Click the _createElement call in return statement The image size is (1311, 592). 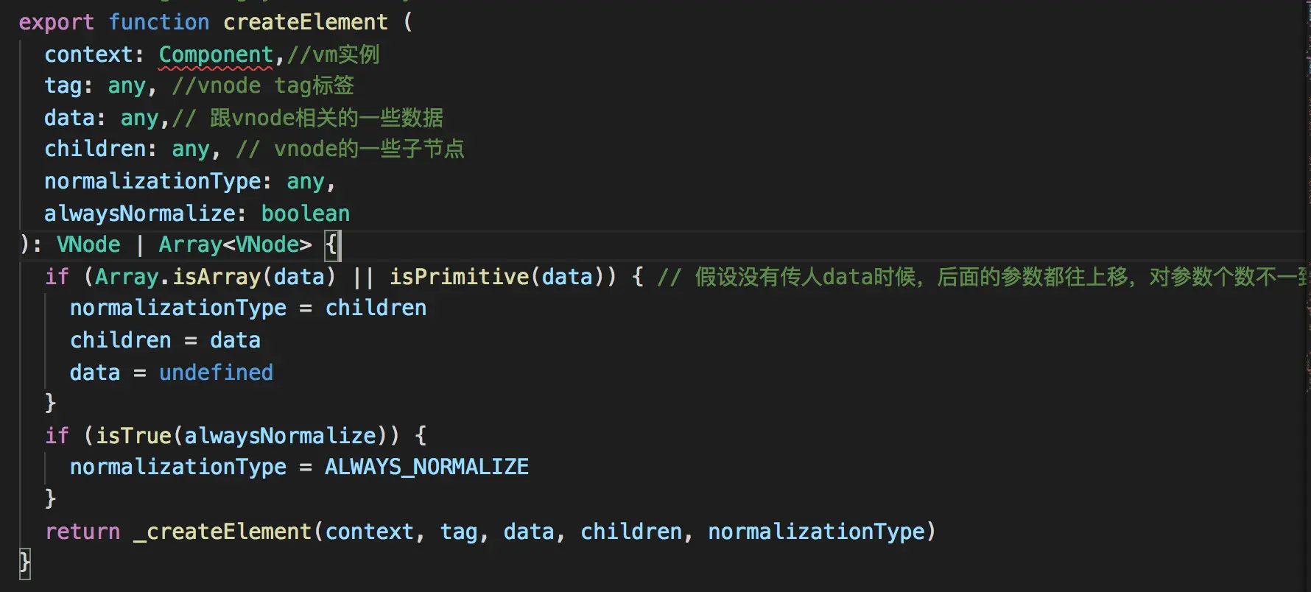pyautogui.click(x=222, y=532)
